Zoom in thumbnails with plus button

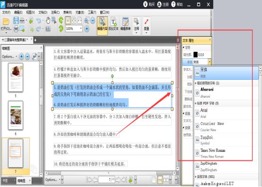pyautogui.click(x=21, y=56)
